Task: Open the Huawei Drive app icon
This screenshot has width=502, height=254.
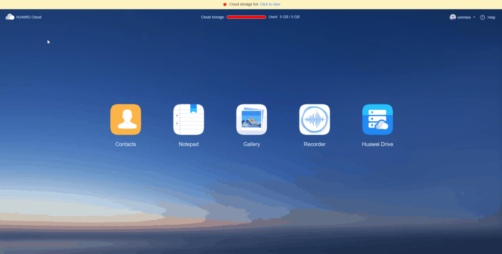Action: click(377, 120)
